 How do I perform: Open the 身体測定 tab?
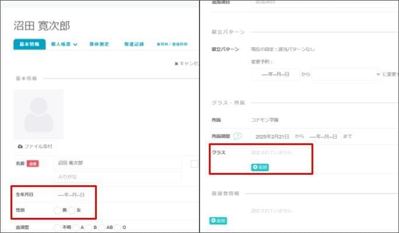tap(99, 44)
